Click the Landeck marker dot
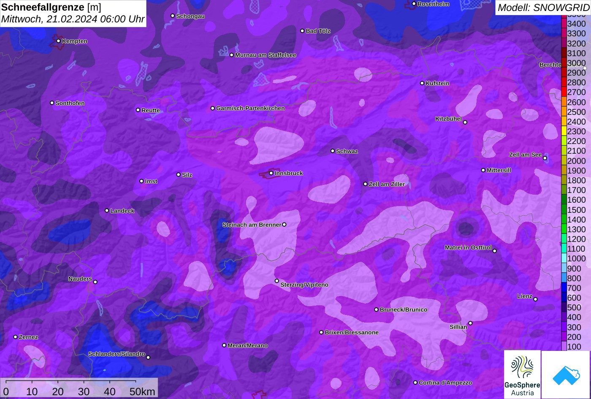Image resolution: width=591 pixels, height=399 pixels. click(107, 210)
